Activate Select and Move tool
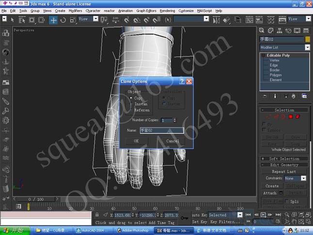Viewport: 313px width, 235px height. point(53,20)
